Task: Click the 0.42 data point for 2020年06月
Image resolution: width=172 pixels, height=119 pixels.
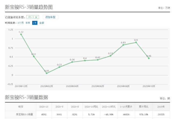Action: click(x=98, y=60)
